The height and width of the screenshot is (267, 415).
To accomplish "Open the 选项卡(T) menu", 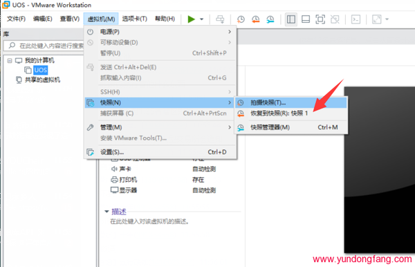I will [x=134, y=19].
